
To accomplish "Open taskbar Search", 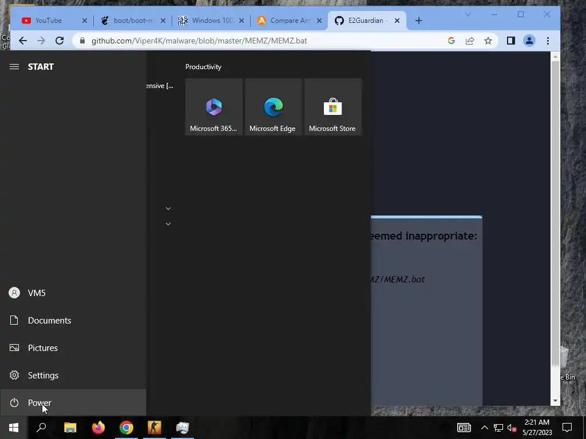I will [x=41, y=428].
